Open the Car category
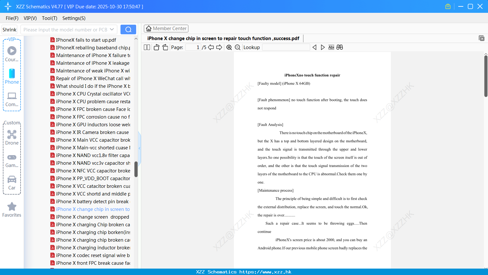 coord(12,183)
